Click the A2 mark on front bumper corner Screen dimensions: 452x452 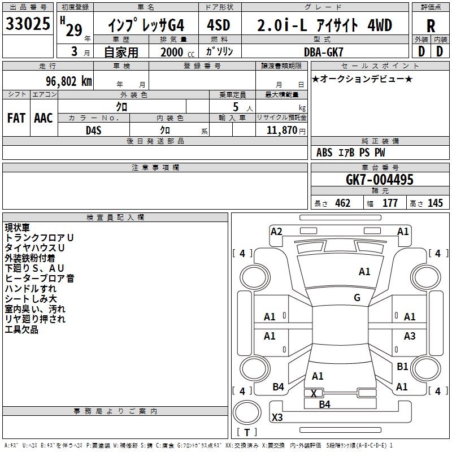[x=276, y=232]
